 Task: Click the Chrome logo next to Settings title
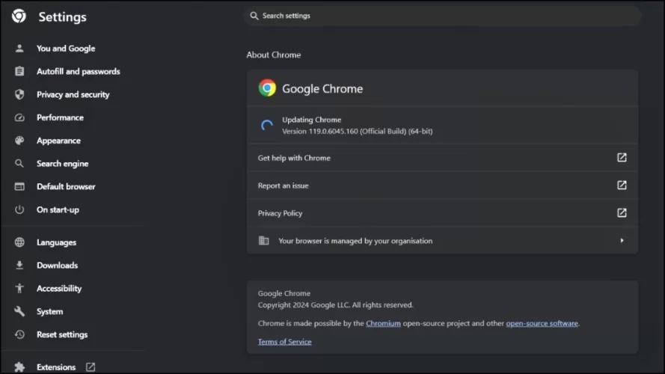(x=19, y=16)
